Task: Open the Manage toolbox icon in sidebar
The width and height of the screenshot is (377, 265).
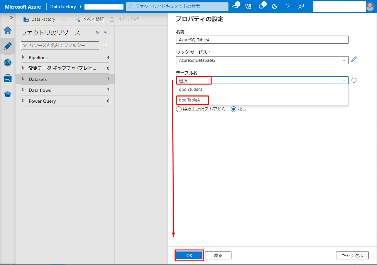Action: (x=8, y=78)
